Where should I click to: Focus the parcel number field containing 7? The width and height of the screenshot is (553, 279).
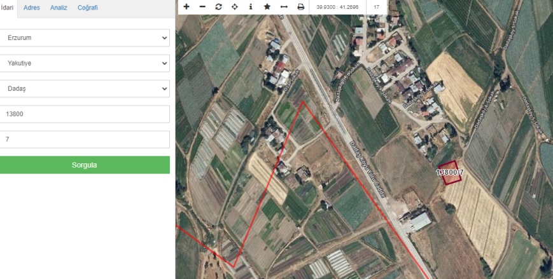[x=85, y=139]
